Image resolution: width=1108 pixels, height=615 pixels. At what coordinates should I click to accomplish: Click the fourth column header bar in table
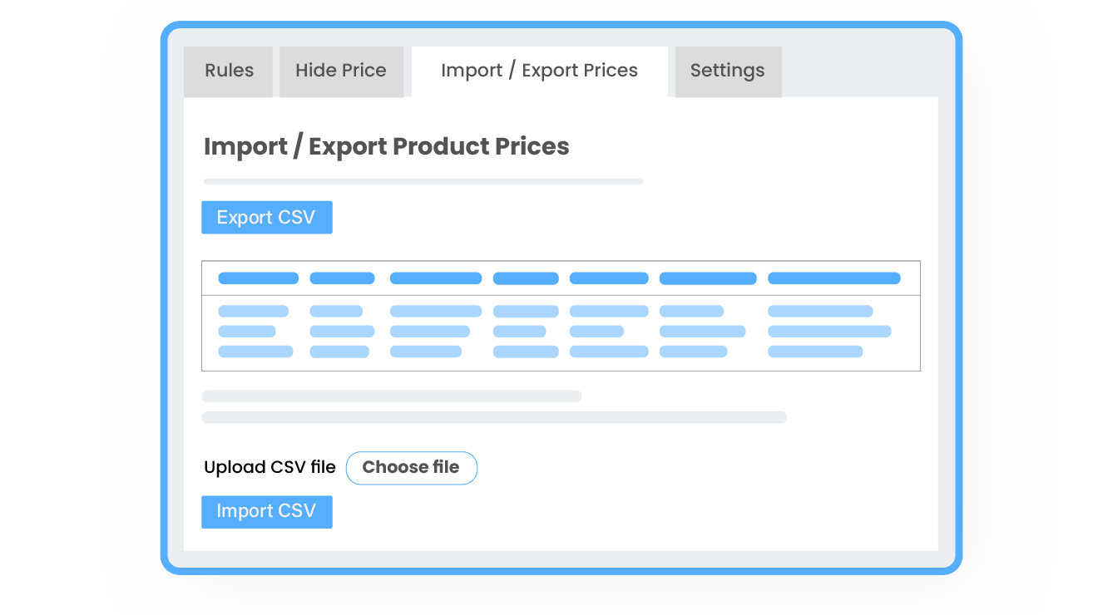pos(526,278)
